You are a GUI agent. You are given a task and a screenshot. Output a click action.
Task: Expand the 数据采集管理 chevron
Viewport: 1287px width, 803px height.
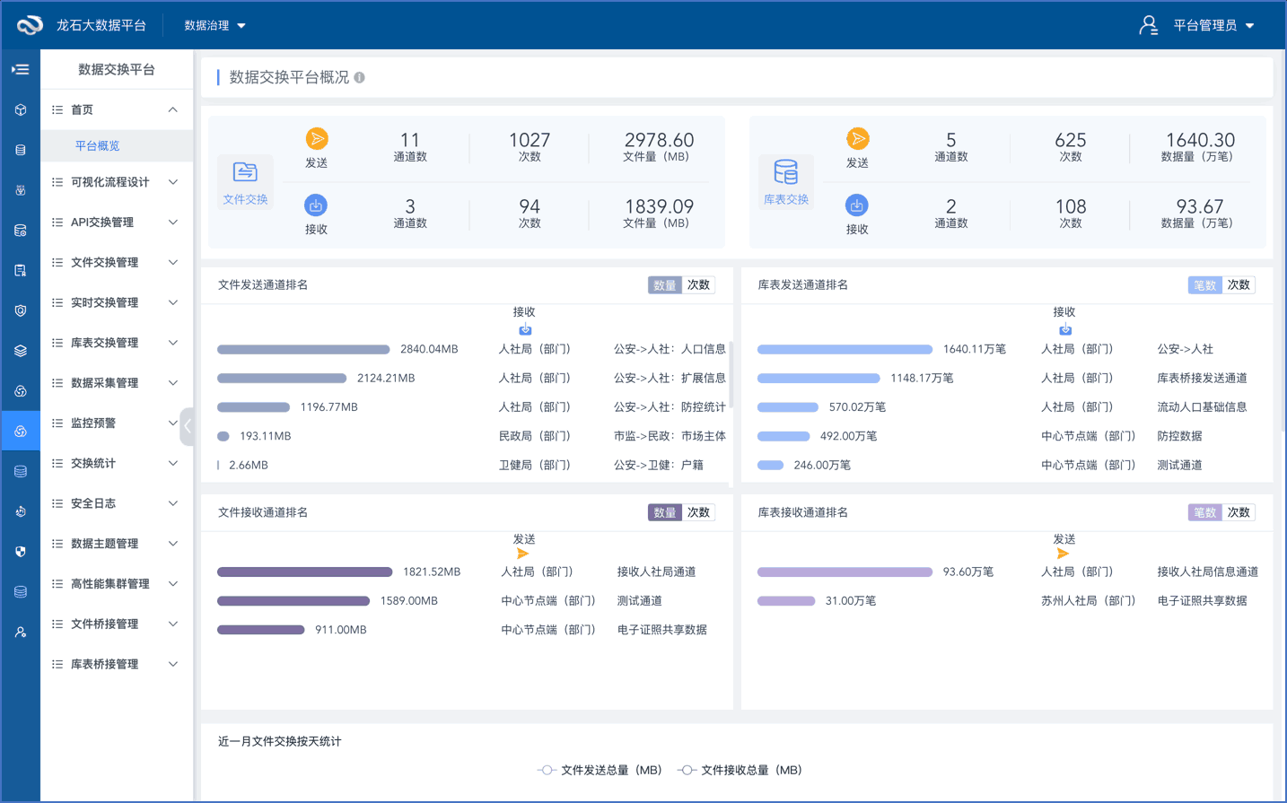[x=172, y=383]
